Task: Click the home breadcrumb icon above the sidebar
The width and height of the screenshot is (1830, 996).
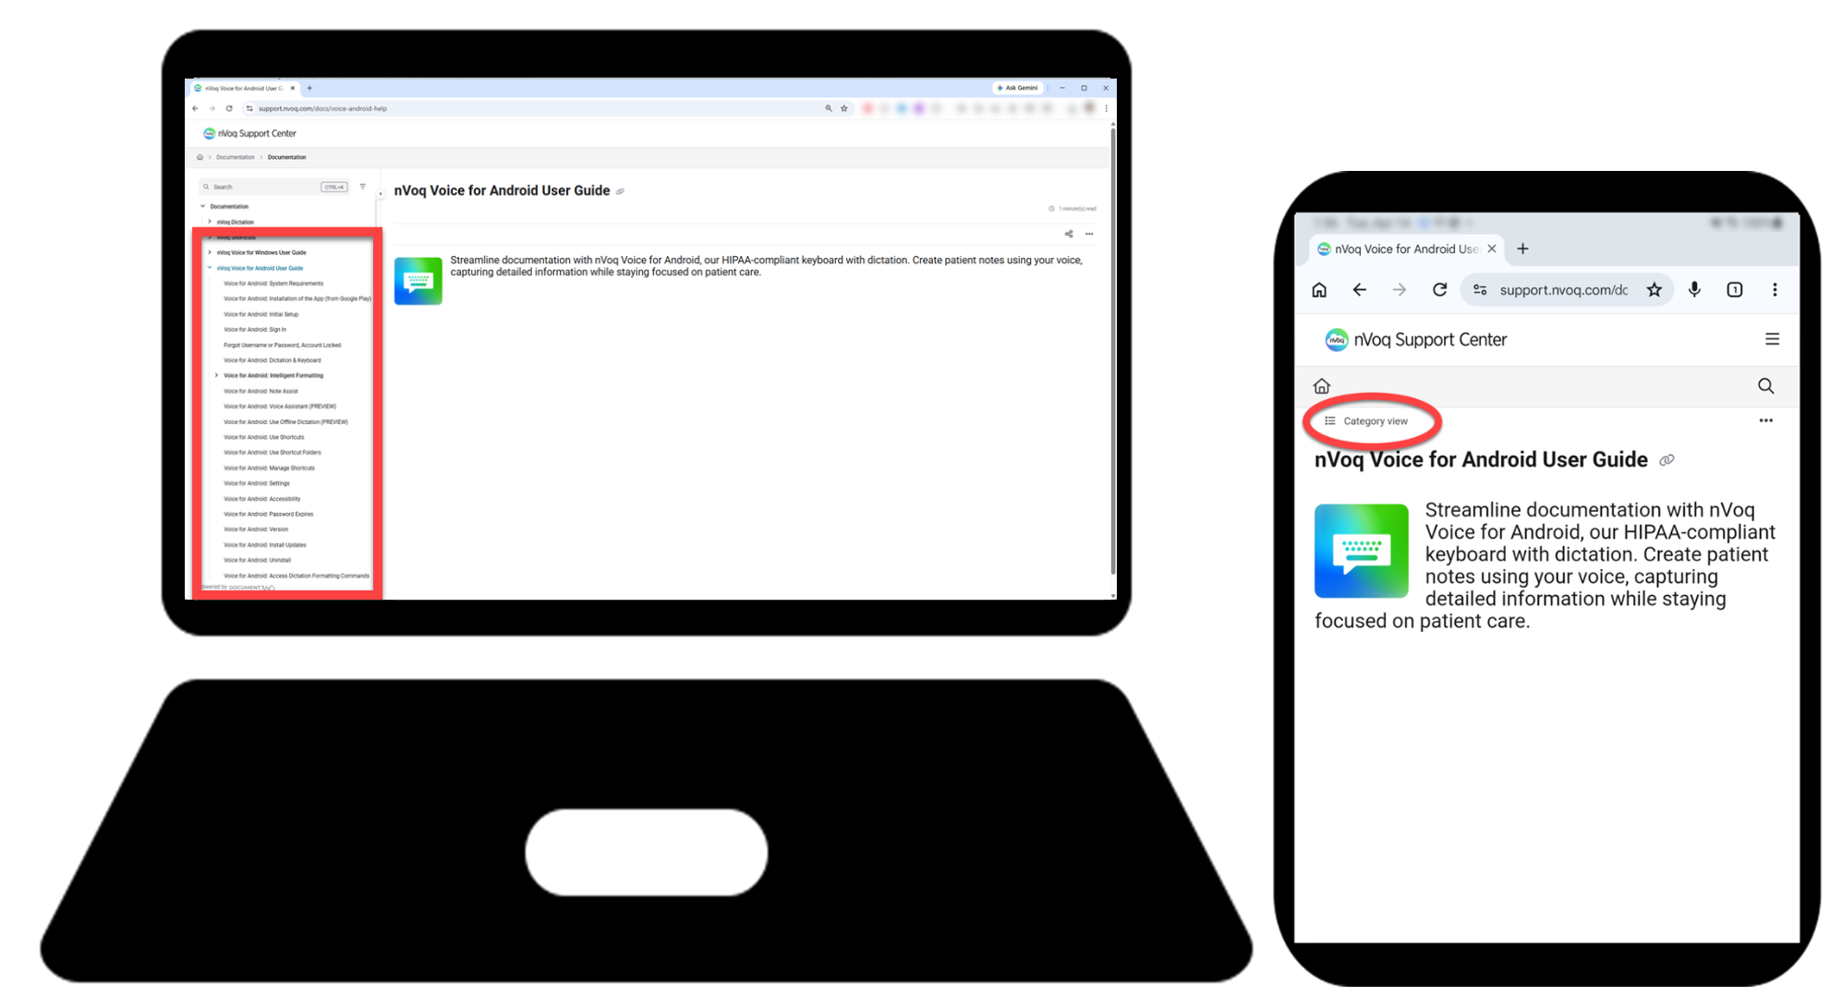Action: tap(200, 157)
